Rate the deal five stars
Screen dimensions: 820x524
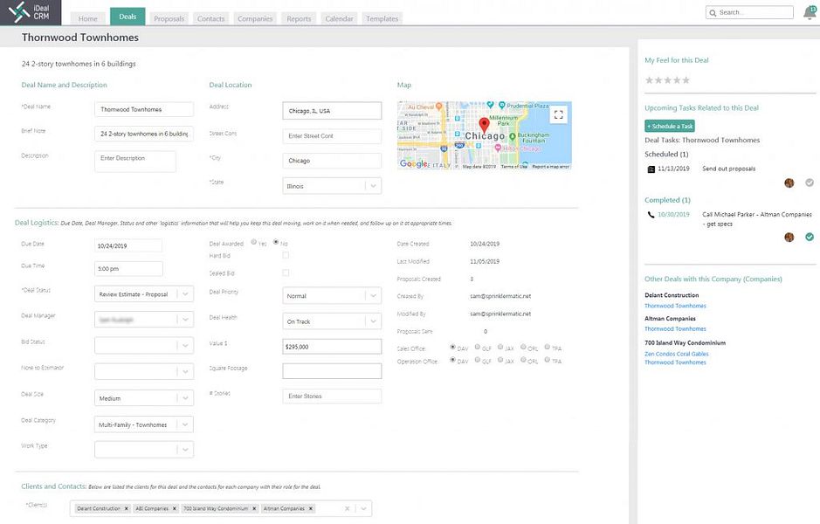pyautogui.click(x=686, y=80)
